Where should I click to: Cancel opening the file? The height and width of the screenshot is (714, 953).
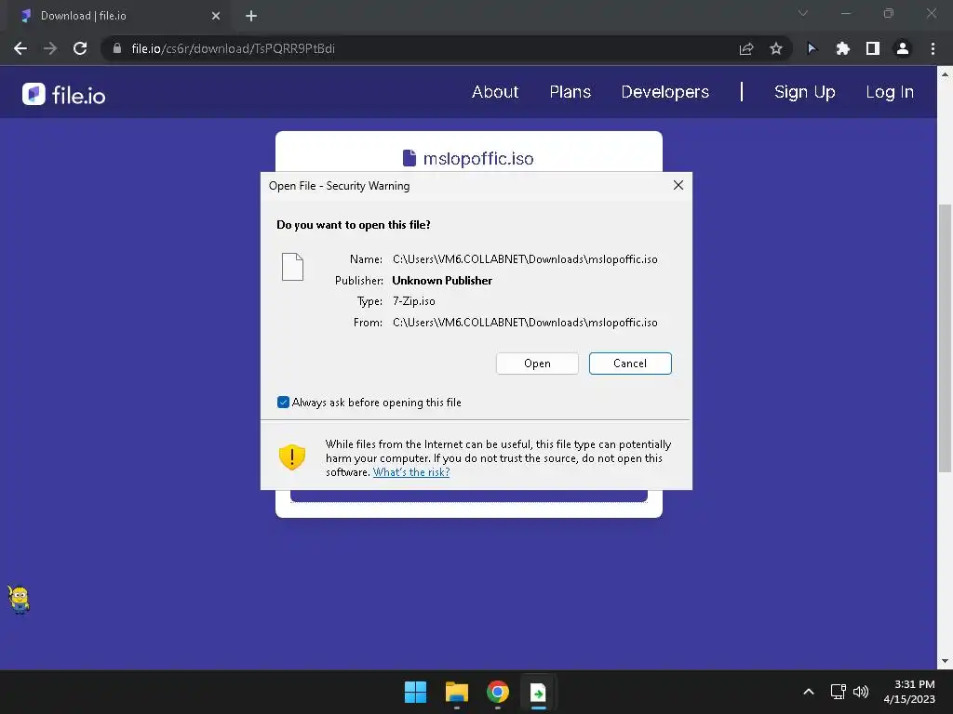coord(630,364)
